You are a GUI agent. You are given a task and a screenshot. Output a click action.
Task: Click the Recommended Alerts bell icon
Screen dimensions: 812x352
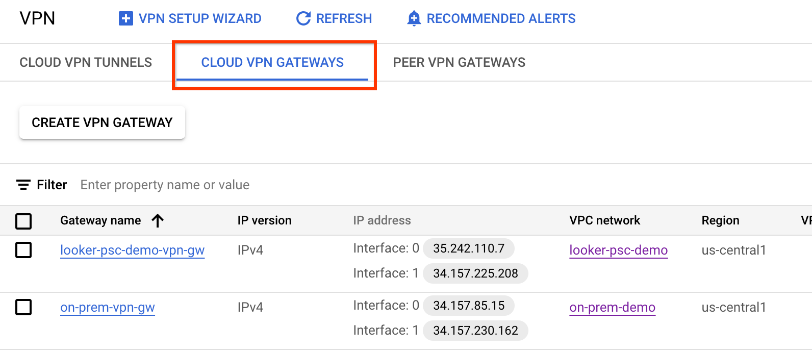click(414, 19)
